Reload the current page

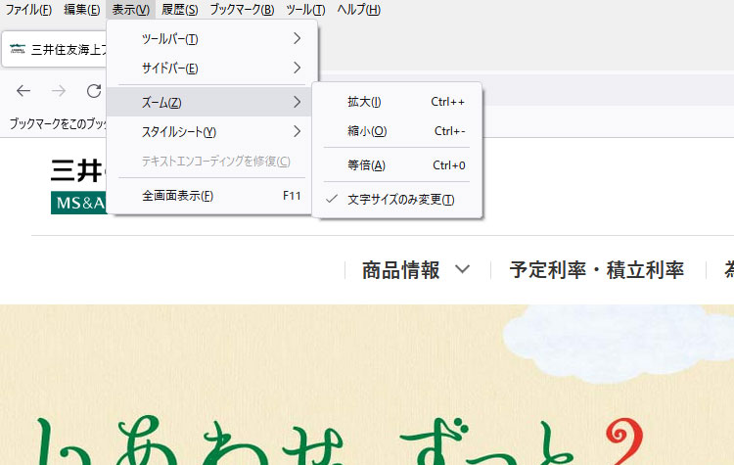tap(94, 91)
